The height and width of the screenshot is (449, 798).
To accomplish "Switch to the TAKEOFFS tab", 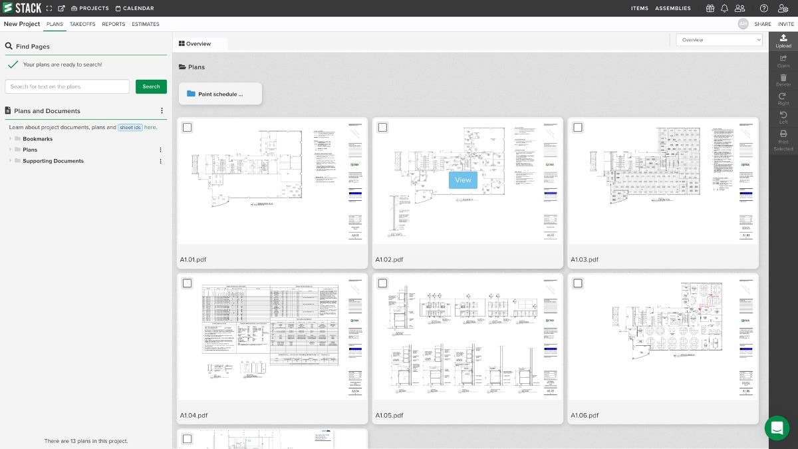I will pos(82,24).
